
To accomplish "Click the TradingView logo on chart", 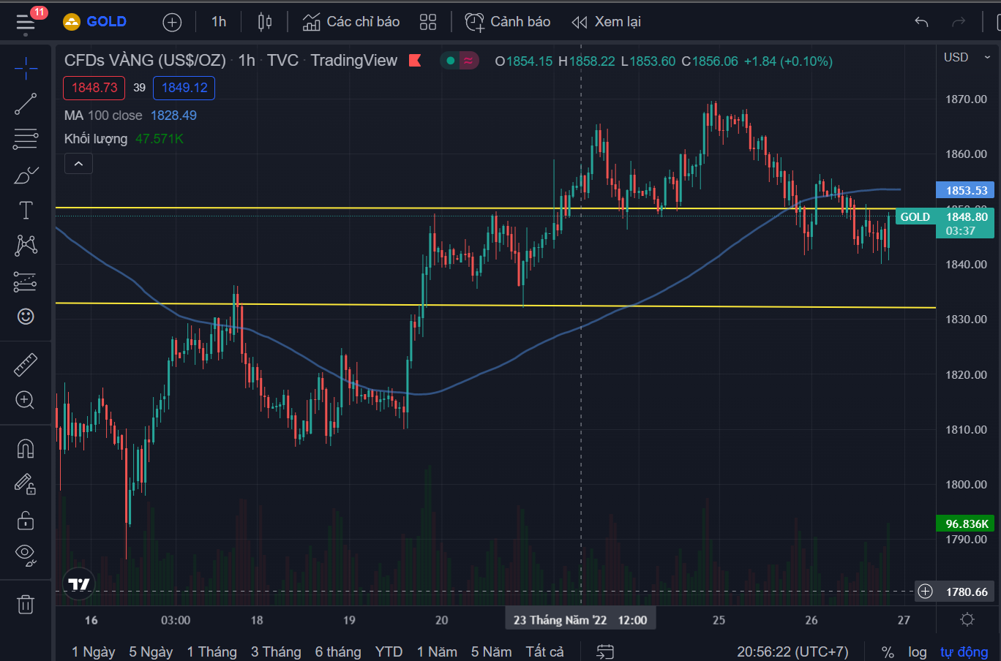I will 78,584.
